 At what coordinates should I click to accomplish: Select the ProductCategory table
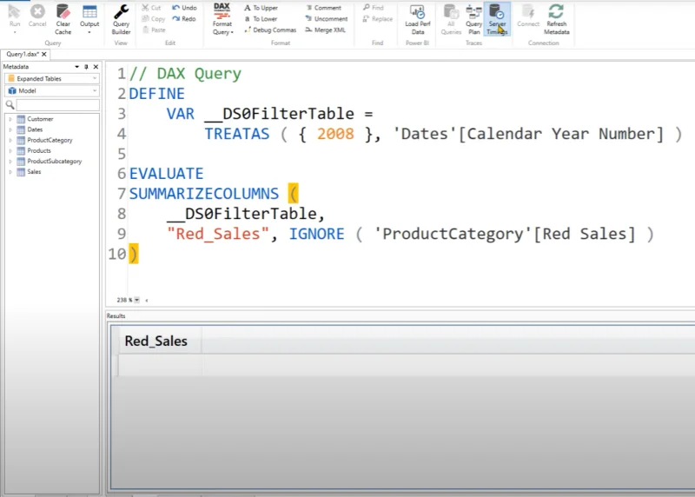[x=44, y=140]
